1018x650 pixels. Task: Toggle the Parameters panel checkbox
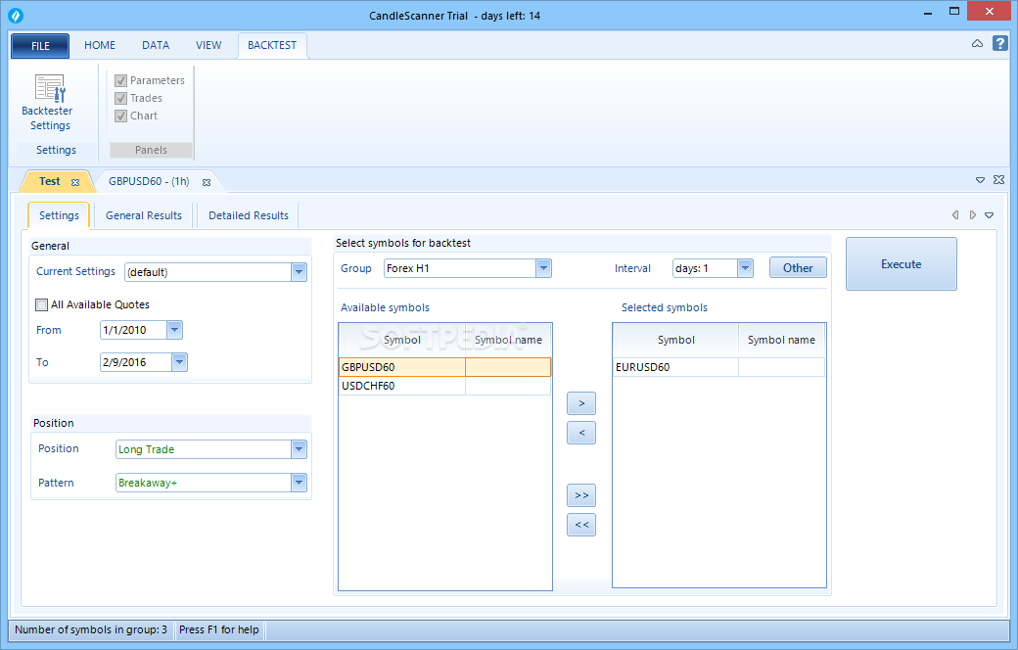pyautogui.click(x=120, y=80)
